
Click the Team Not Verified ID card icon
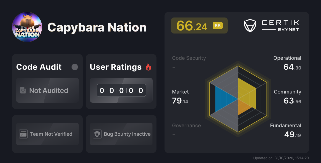pos(23,134)
